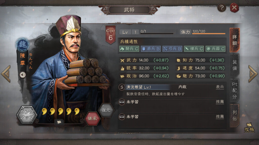Click the orange 体力 stamina bar
259x145 pixels.
coord(209,34)
